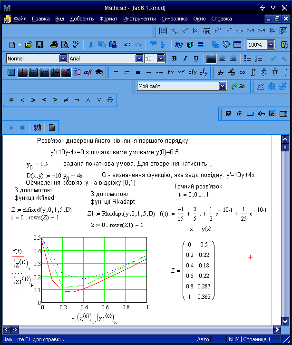Viewport: 292px width, 345px height.
Task: Open the font size 10 dropdown
Action: pyautogui.click(x=161, y=59)
